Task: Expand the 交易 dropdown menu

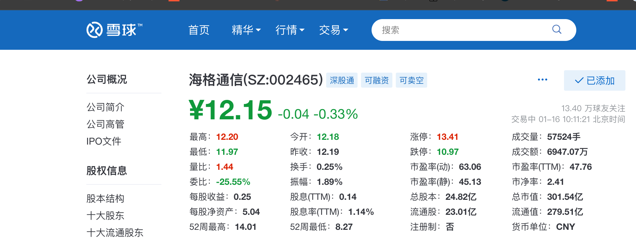Action: pyautogui.click(x=333, y=30)
